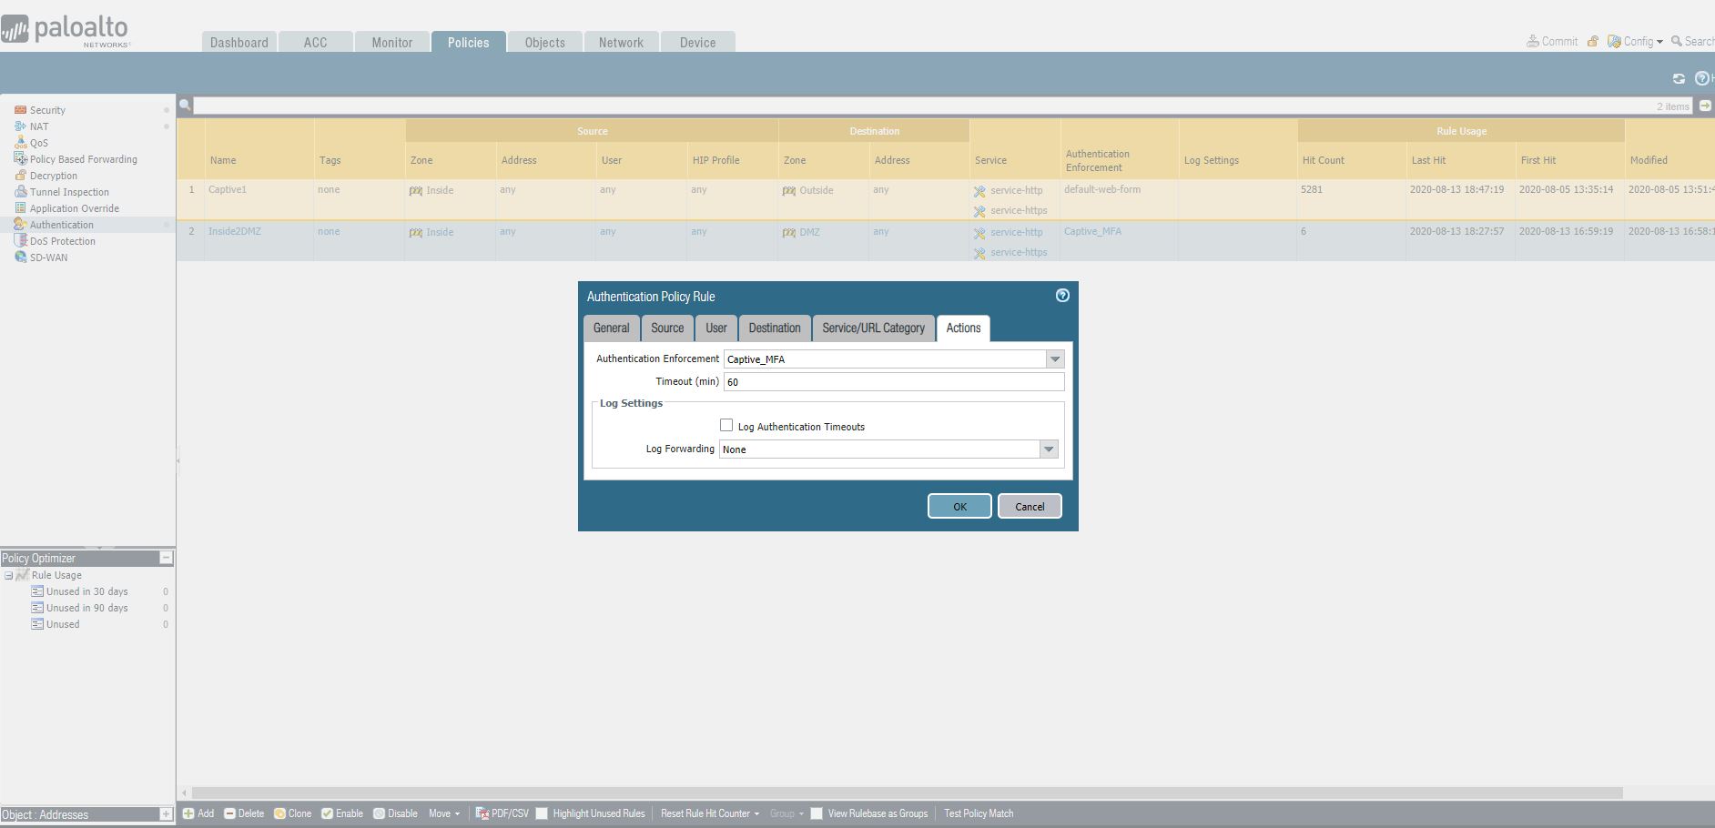
Task: Refresh the policy list
Action: [1679, 78]
